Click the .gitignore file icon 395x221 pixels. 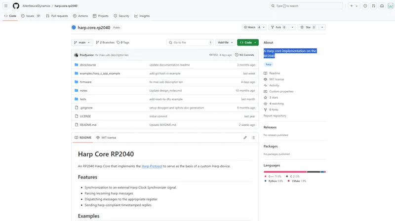click(x=77, y=108)
